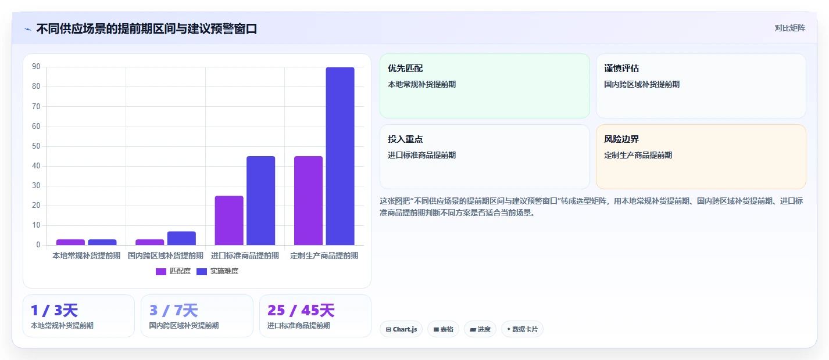Click the Chart.js chip icon
The width and height of the screenshot is (829, 360).
[388, 329]
